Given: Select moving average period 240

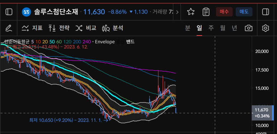Looking at the screenshot, I should tap(87, 42).
